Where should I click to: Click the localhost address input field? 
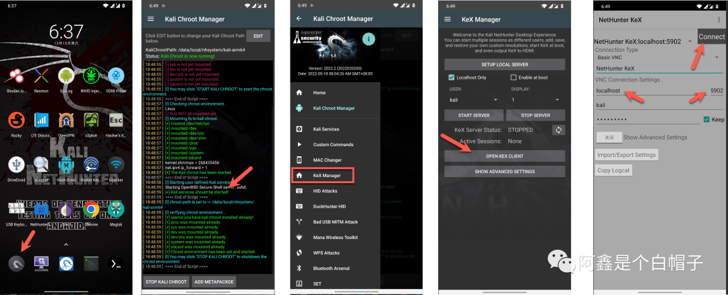click(651, 91)
